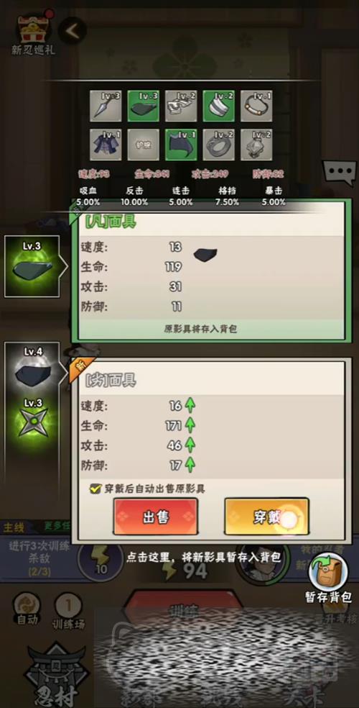The height and width of the screenshot is (708, 359).
Task: Select the bandage wrap equipment slot
Action: click(218, 106)
